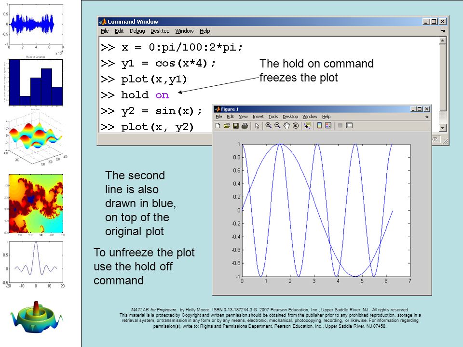Activate the Zoom Out magnifier tool
This screenshot has width=463, height=347.
(x=277, y=125)
